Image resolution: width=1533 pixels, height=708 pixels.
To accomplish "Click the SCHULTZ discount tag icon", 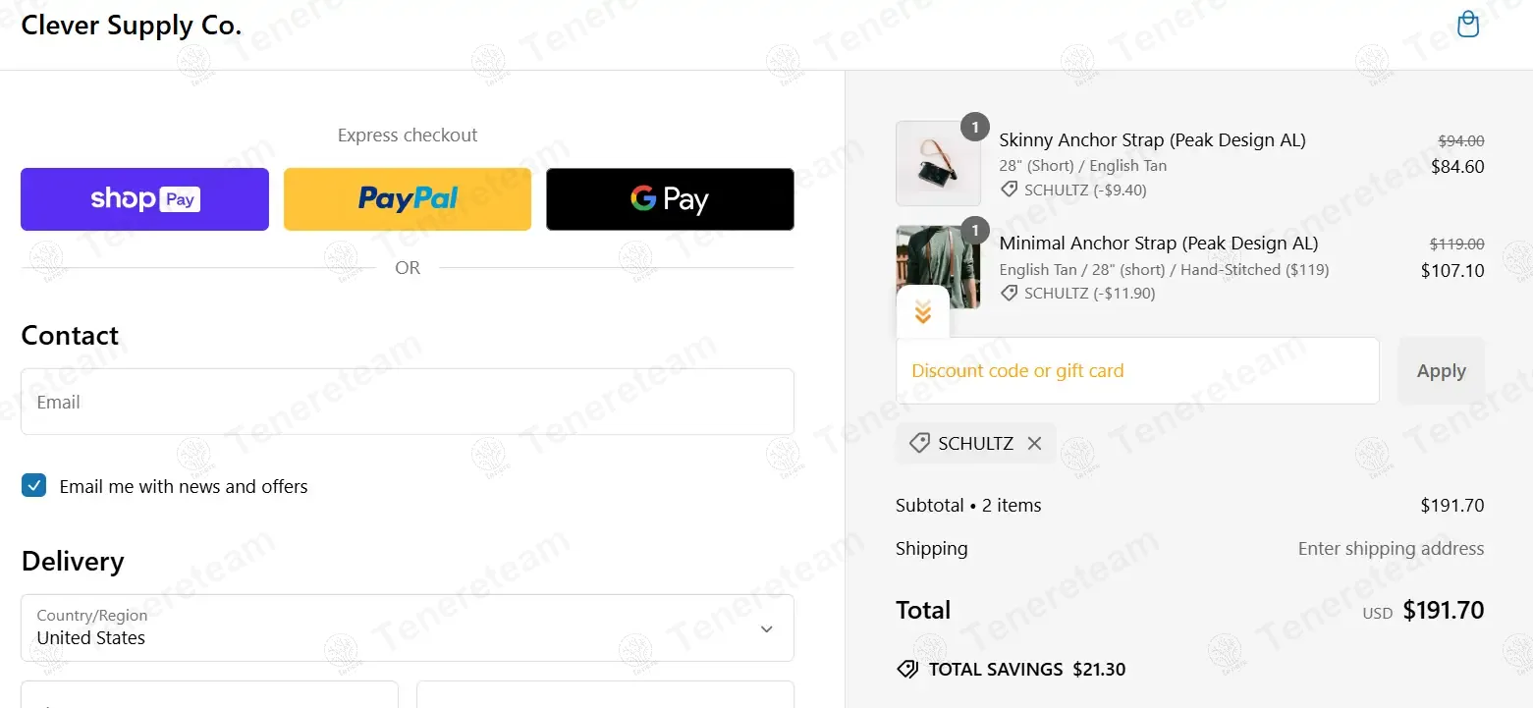I will 919,444.
